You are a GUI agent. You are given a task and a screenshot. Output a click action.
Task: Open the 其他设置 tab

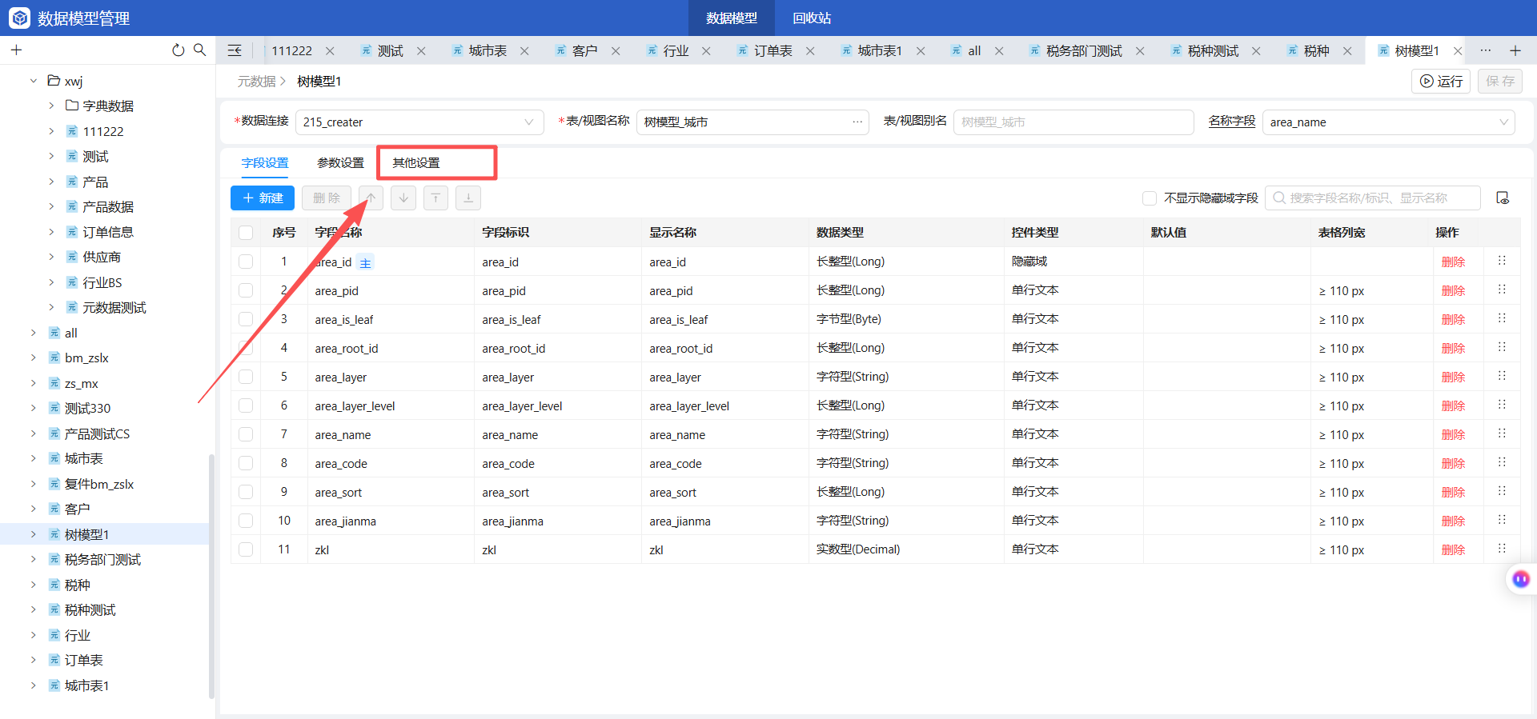[x=416, y=162]
